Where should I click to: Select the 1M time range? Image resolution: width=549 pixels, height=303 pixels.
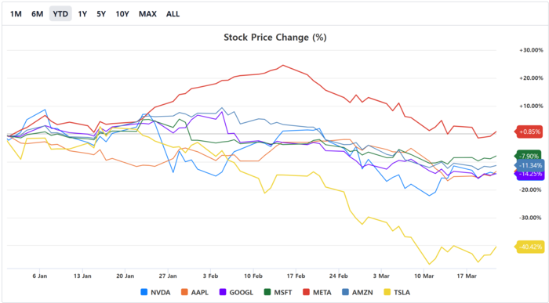pos(16,14)
